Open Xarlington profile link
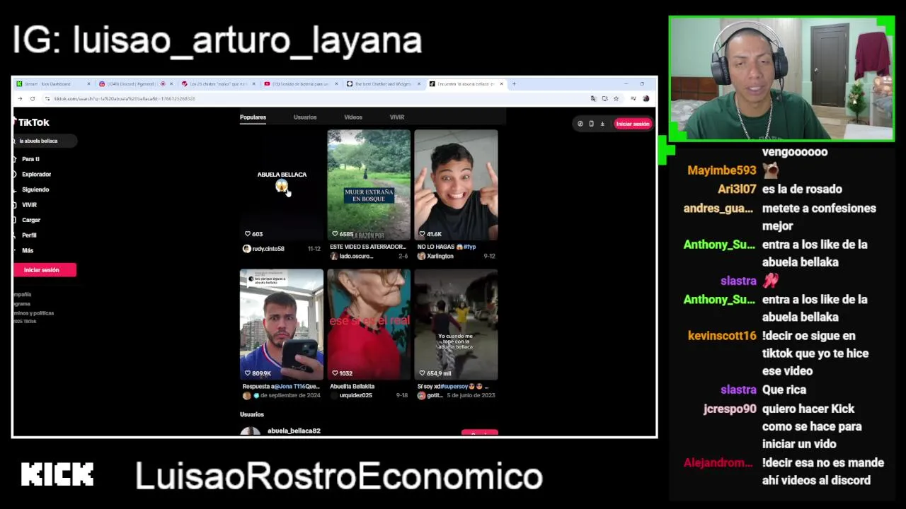 click(440, 256)
